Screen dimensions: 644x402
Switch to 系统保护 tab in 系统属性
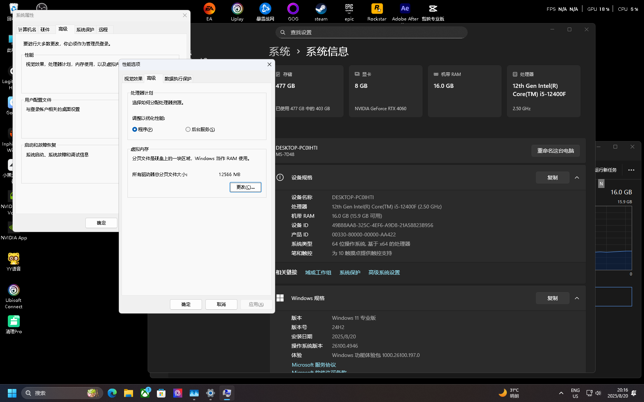pyautogui.click(x=85, y=29)
